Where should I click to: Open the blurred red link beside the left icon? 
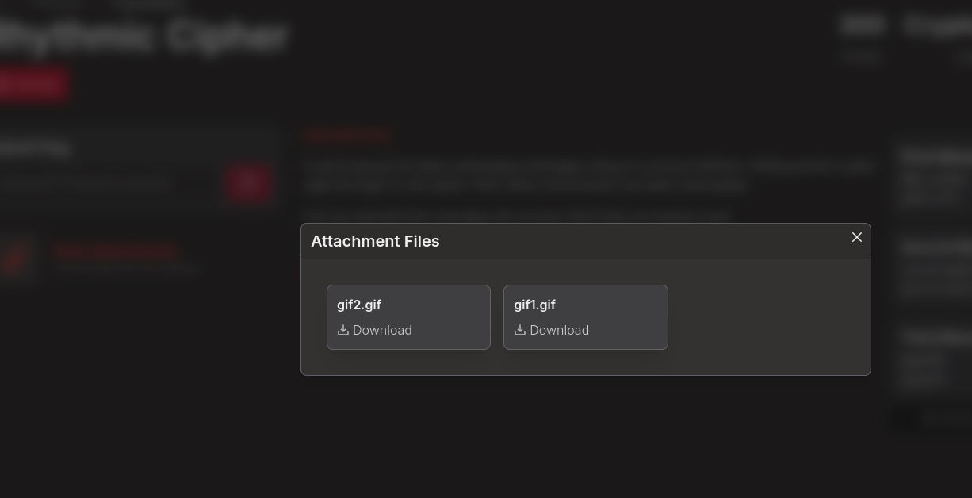pyautogui.click(x=116, y=252)
